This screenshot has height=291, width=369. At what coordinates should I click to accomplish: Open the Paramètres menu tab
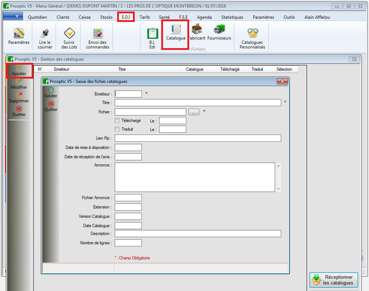tap(263, 17)
